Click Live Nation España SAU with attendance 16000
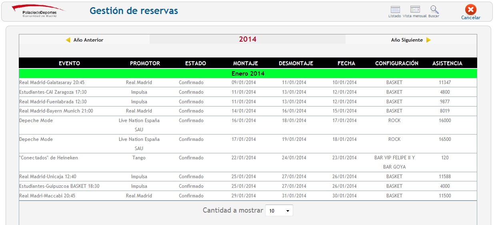 coord(139,125)
